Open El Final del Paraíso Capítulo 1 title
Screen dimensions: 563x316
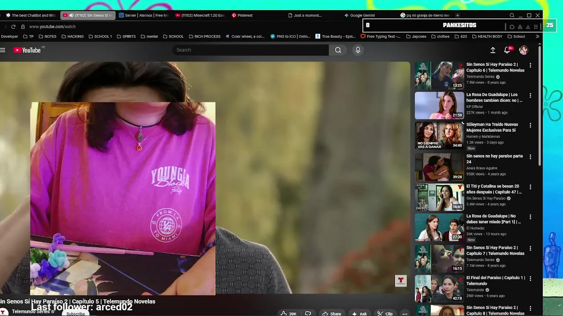(496, 280)
